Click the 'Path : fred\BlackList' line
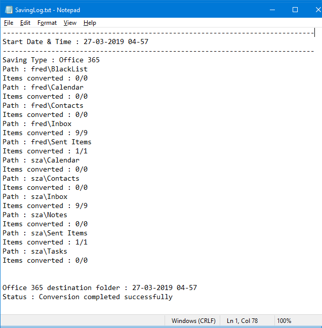 click(x=45, y=69)
